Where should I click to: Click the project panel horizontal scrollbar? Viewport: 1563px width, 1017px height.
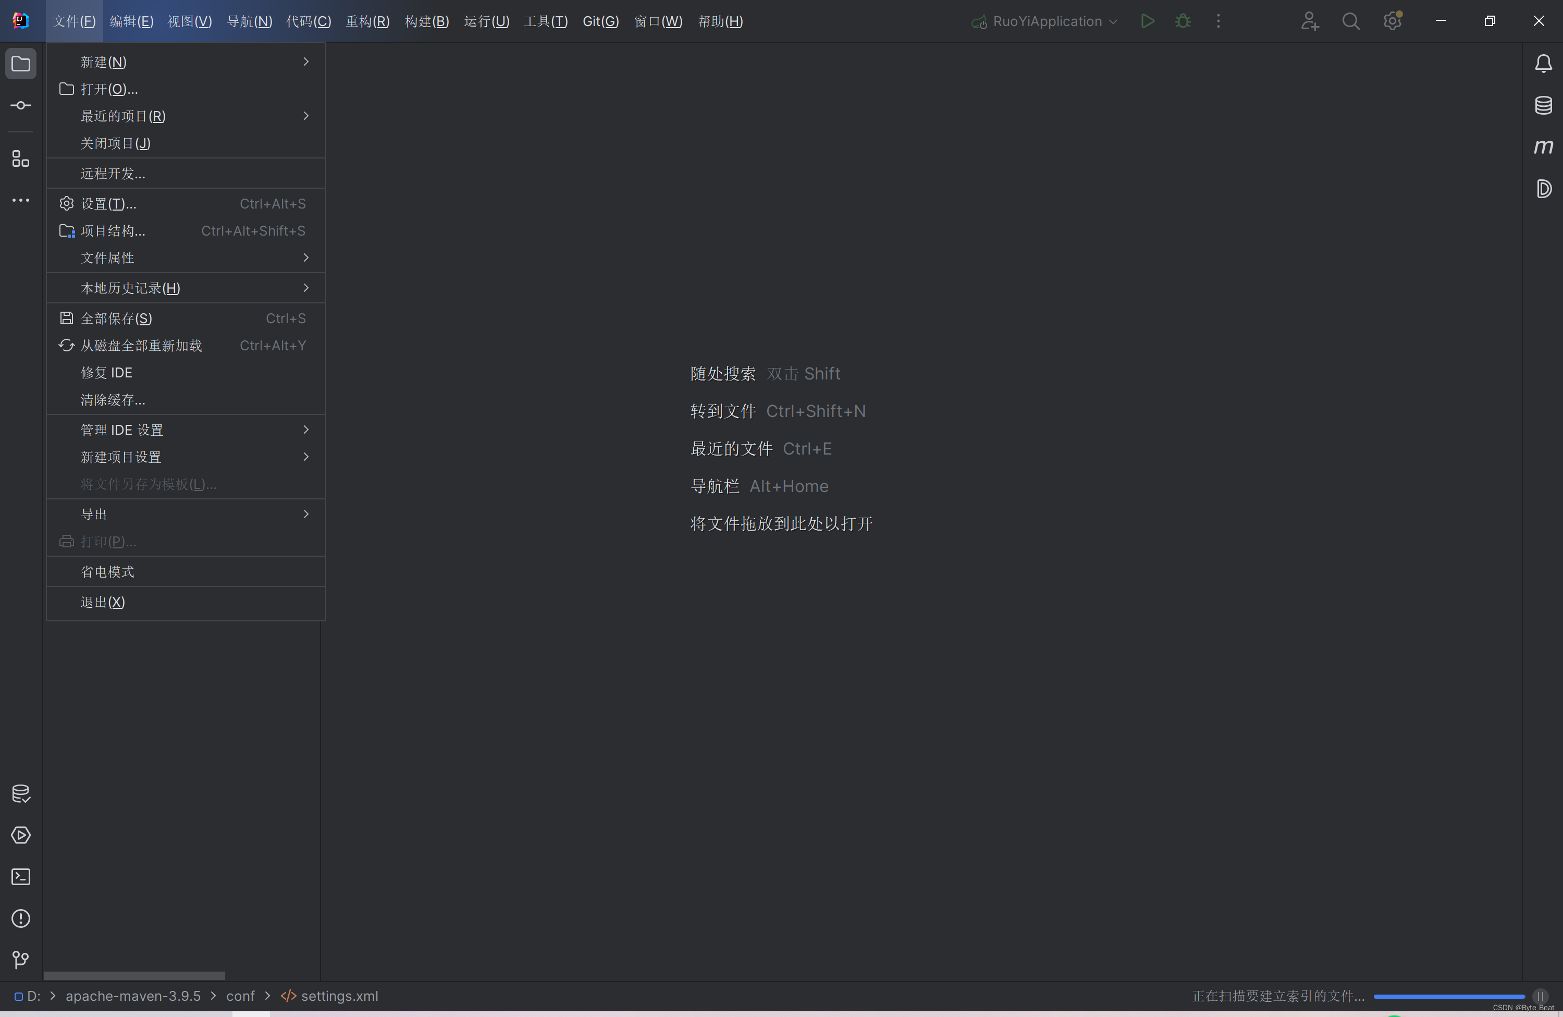(134, 975)
